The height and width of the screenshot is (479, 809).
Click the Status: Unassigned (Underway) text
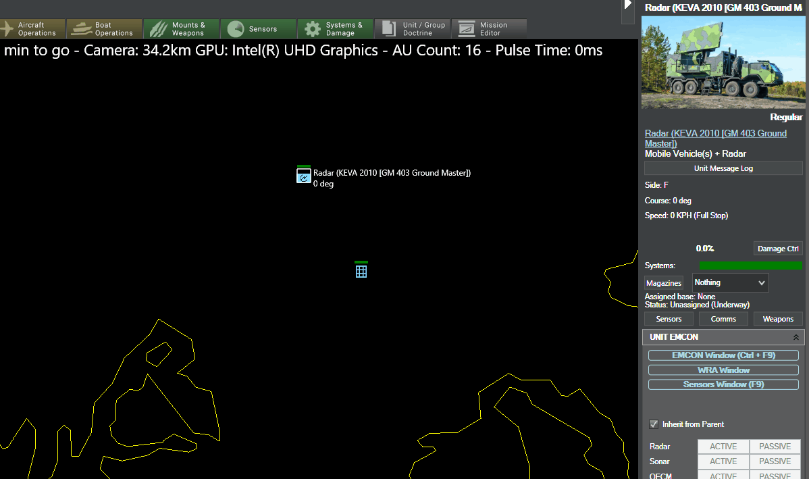(697, 305)
